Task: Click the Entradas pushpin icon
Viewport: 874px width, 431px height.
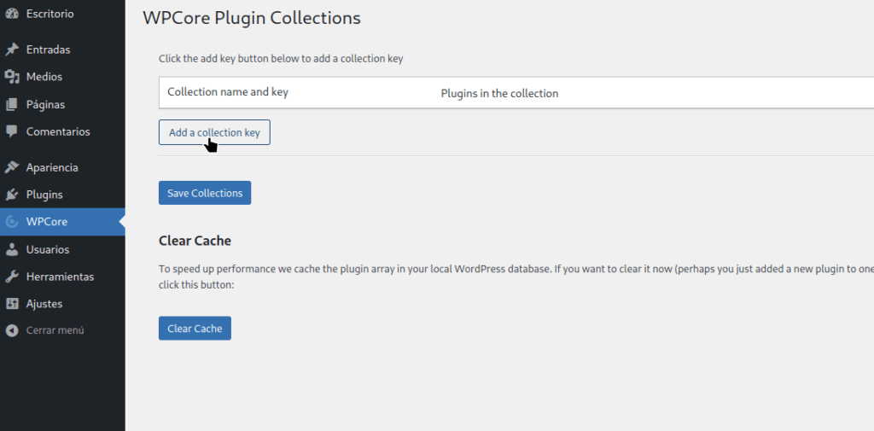Action: tap(12, 50)
